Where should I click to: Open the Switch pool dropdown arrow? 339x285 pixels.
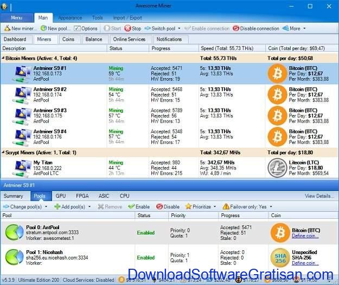pos(179,28)
